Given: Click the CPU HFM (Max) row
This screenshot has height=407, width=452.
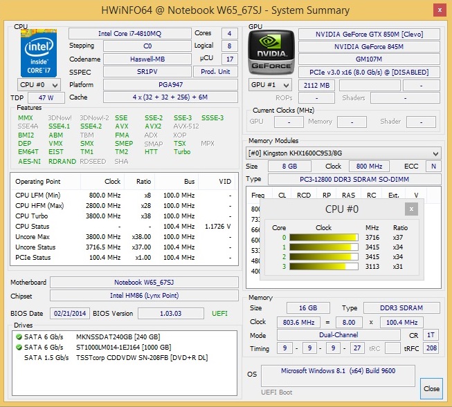Looking at the screenshot, I should coord(124,206).
